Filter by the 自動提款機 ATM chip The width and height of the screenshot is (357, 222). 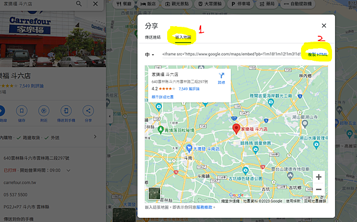coord(298,4)
